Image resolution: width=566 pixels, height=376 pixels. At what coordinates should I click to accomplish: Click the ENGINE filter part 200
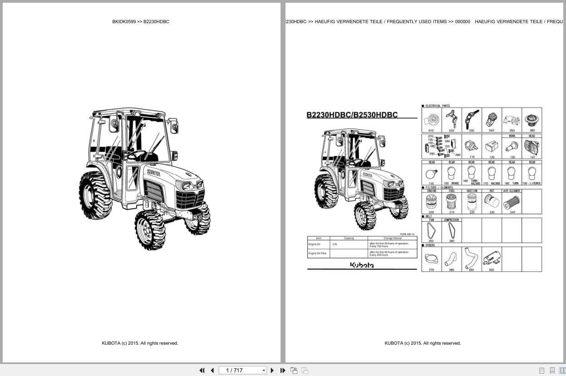point(431,202)
